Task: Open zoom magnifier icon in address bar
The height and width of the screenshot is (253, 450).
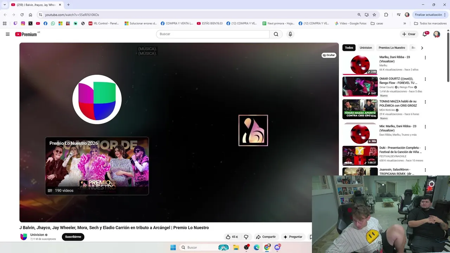Action: coord(359,15)
